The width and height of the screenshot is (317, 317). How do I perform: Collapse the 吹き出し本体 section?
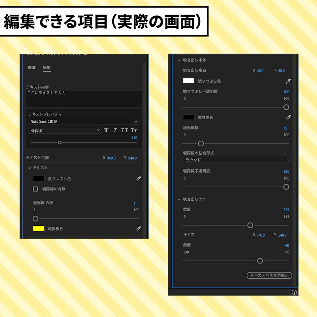[x=179, y=60]
